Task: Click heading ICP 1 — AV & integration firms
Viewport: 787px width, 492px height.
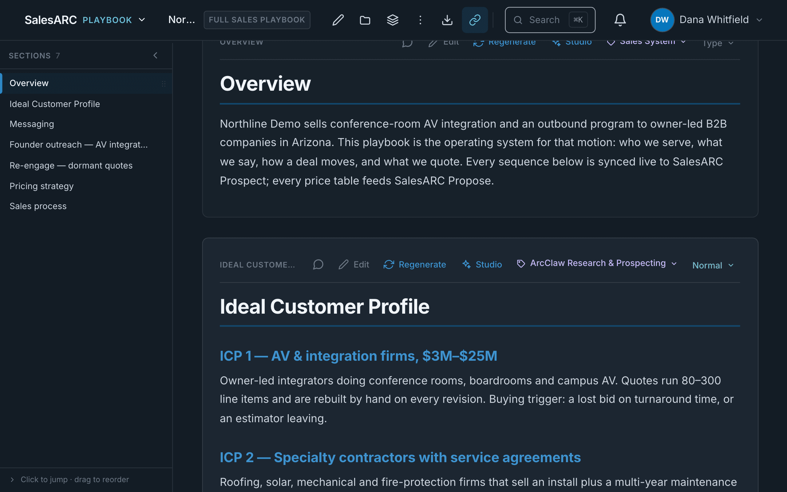Action: (358, 356)
